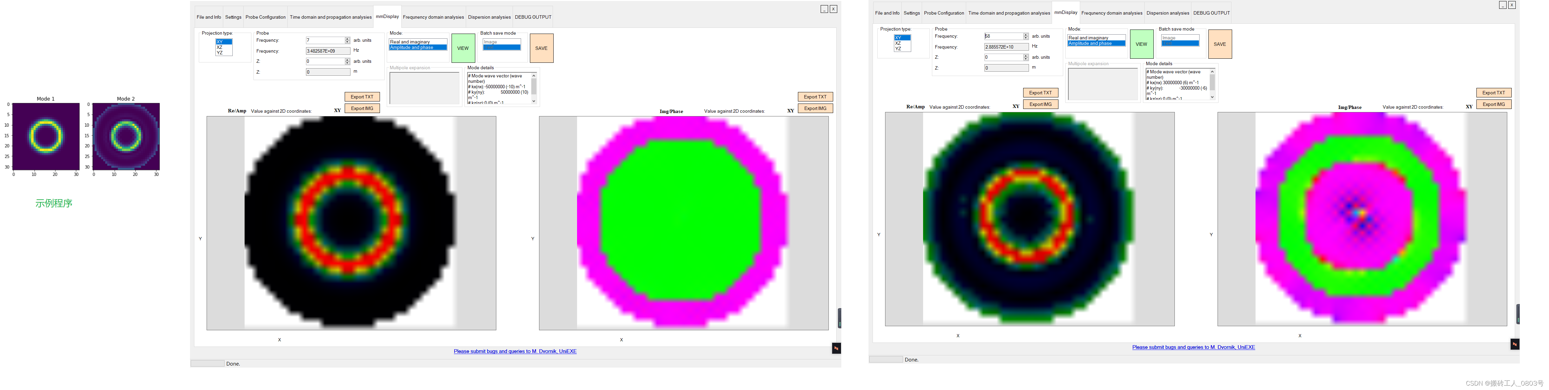Increase Frequency stepper in right window

(x=1026, y=34)
